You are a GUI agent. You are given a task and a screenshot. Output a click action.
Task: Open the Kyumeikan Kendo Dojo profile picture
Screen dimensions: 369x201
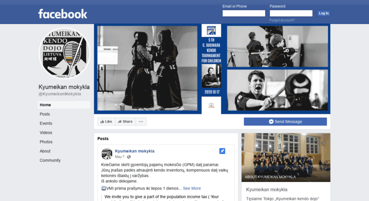point(64,53)
